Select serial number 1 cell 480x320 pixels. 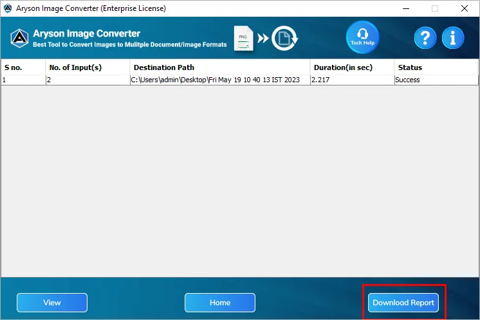click(24, 80)
